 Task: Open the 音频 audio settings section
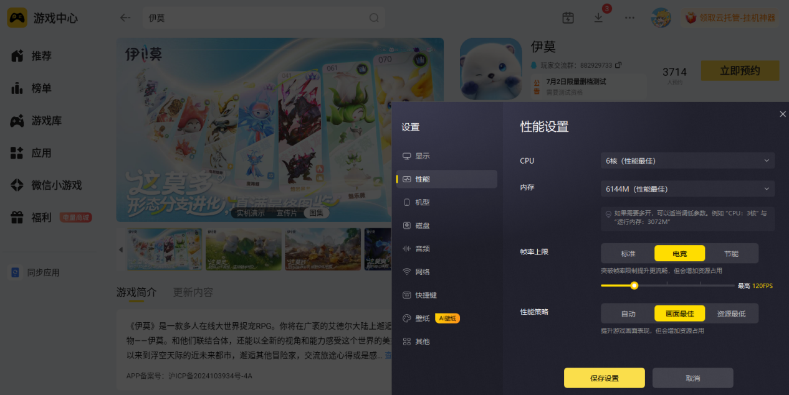(x=447, y=249)
